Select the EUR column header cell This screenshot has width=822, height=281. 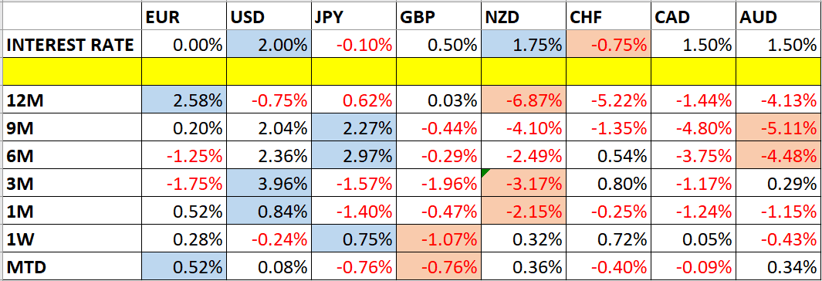coord(184,18)
